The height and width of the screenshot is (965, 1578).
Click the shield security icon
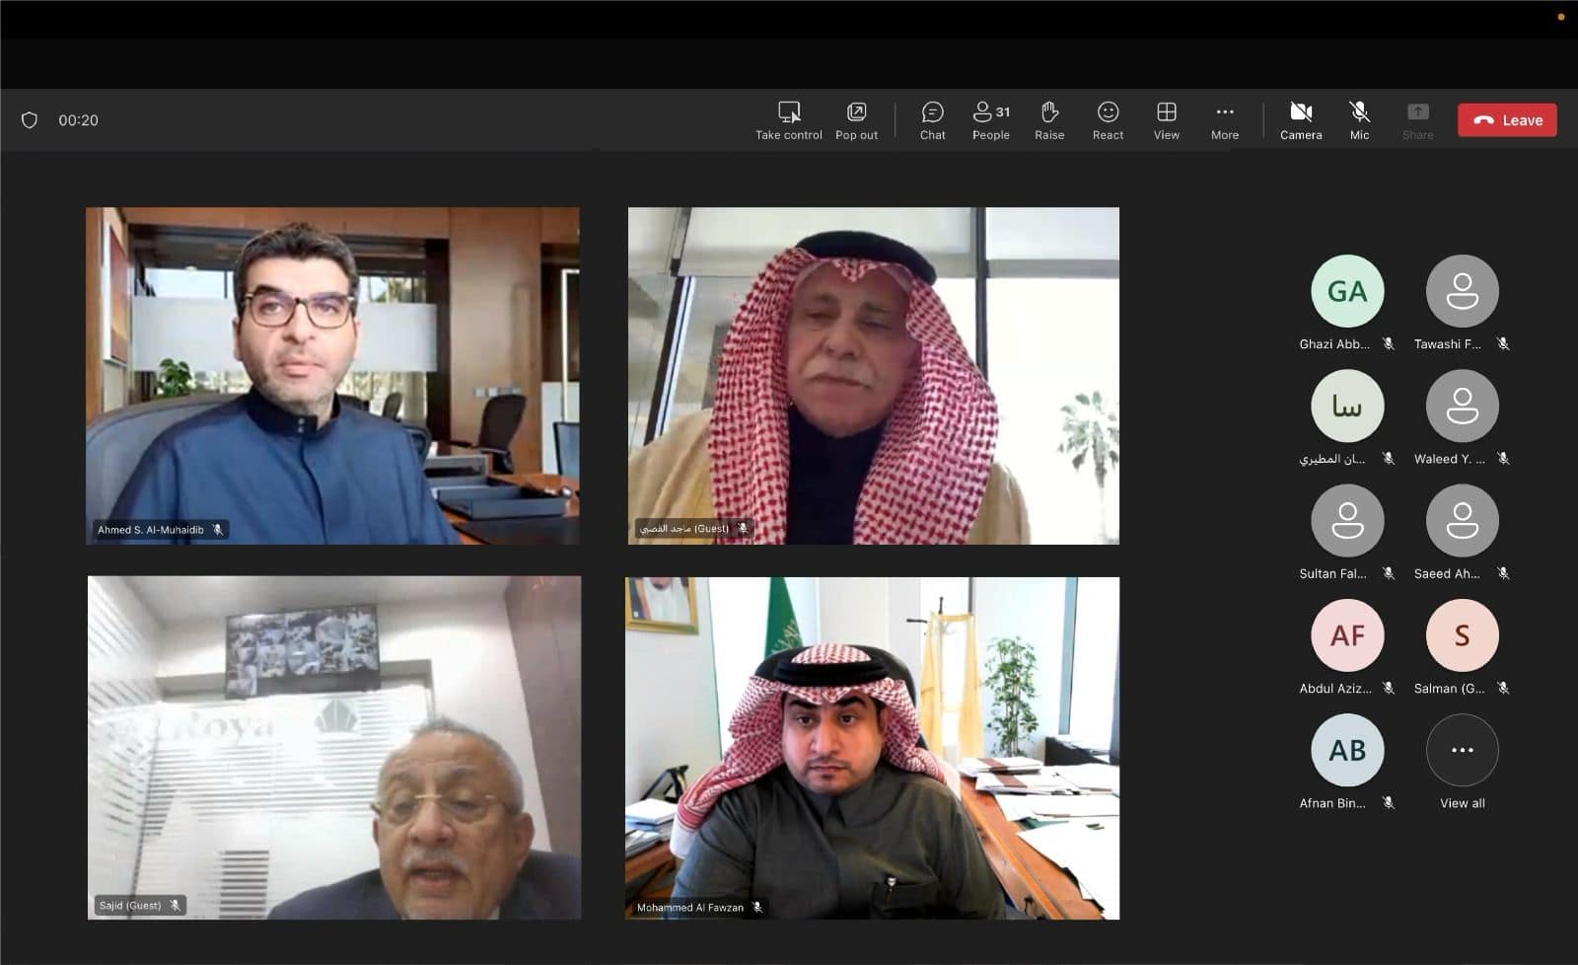(30, 120)
